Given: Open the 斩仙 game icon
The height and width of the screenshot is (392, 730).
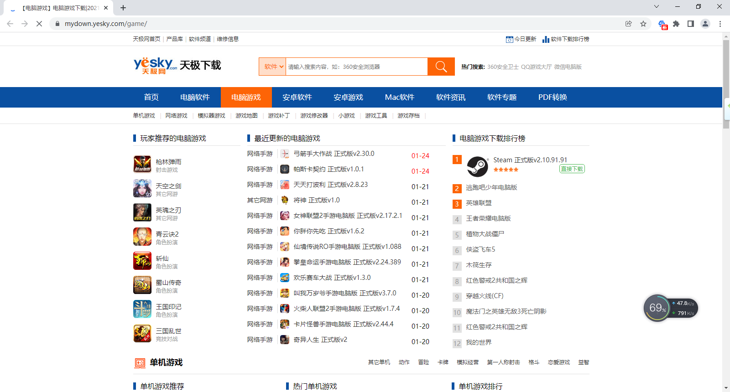Looking at the screenshot, I should (142, 261).
